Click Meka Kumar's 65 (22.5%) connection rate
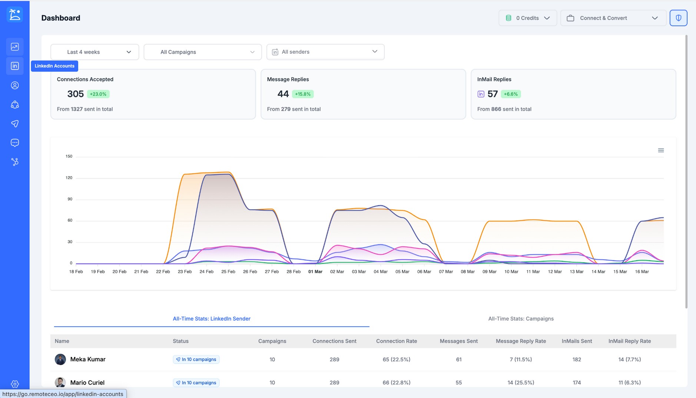The width and height of the screenshot is (696, 398). tap(397, 359)
